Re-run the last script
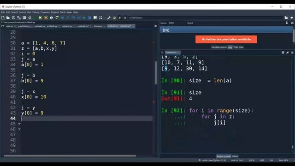This screenshot has width=295, height=166. pos(57,18)
